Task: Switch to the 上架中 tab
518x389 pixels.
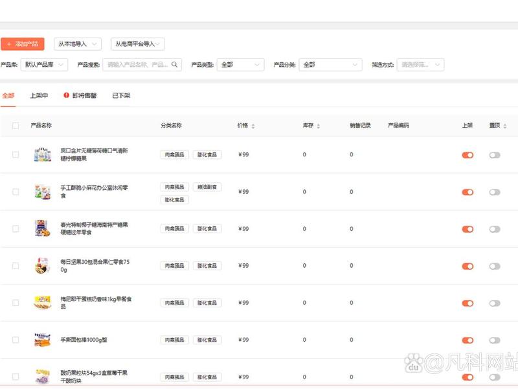Action: tap(39, 95)
